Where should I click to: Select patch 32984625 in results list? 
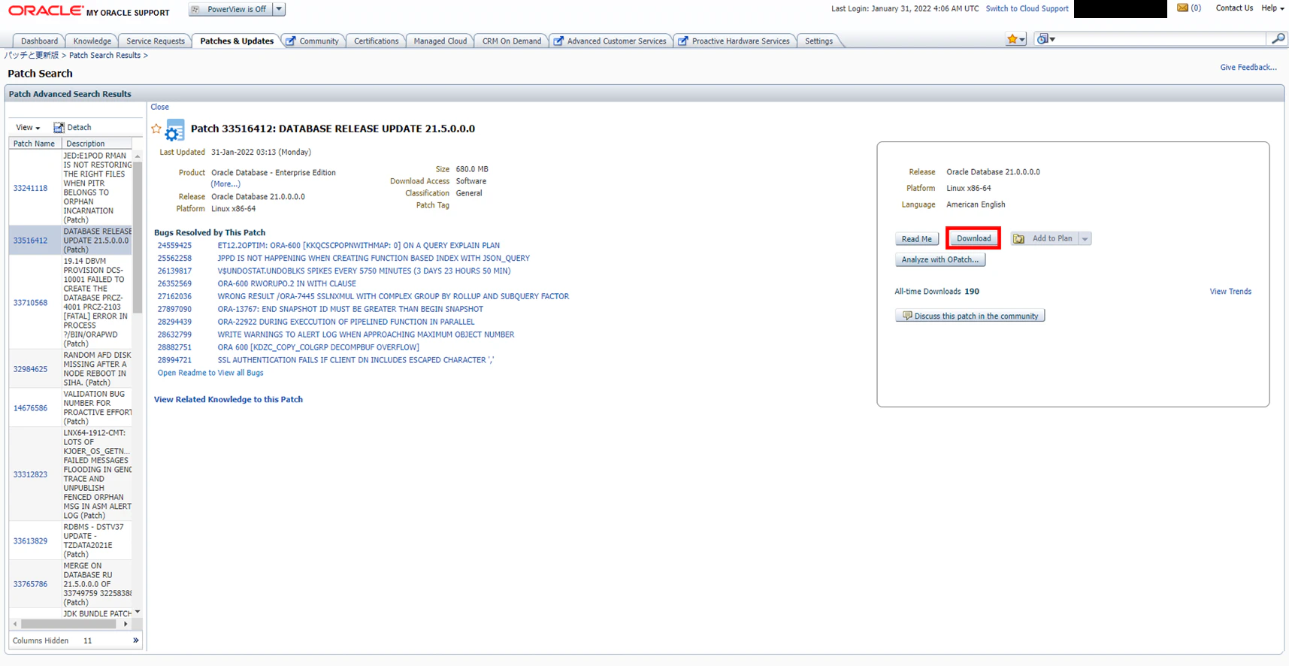click(30, 369)
